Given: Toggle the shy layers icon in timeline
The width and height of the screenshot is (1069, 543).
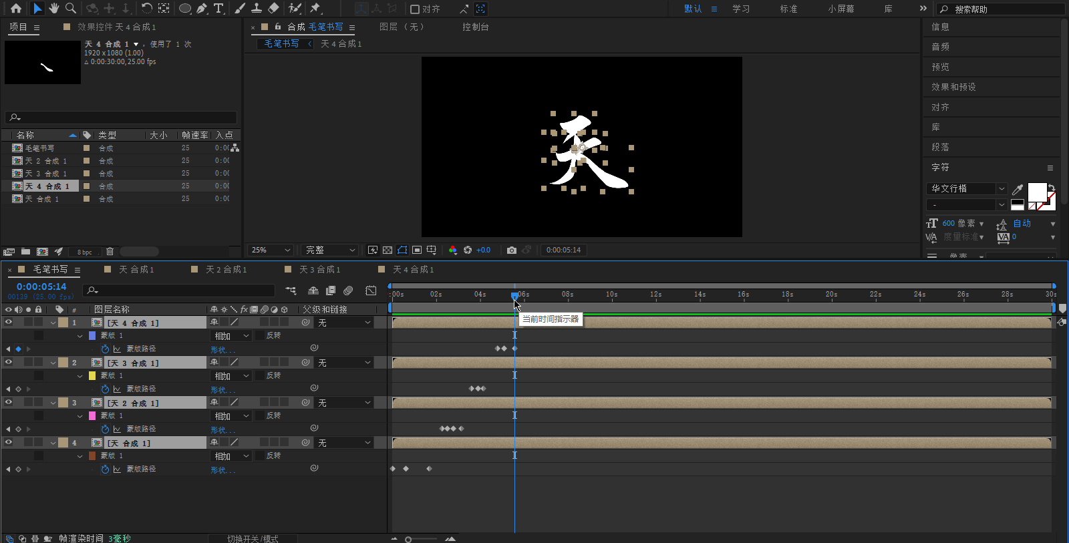Looking at the screenshot, I should click(x=313, y=291).
